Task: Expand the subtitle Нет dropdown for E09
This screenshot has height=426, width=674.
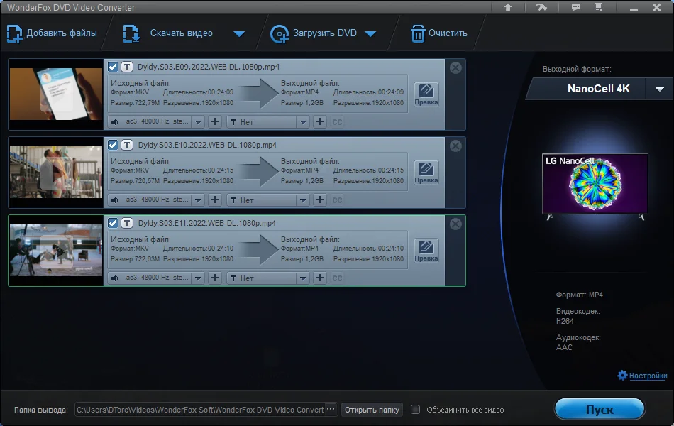Action: point(303,122)
